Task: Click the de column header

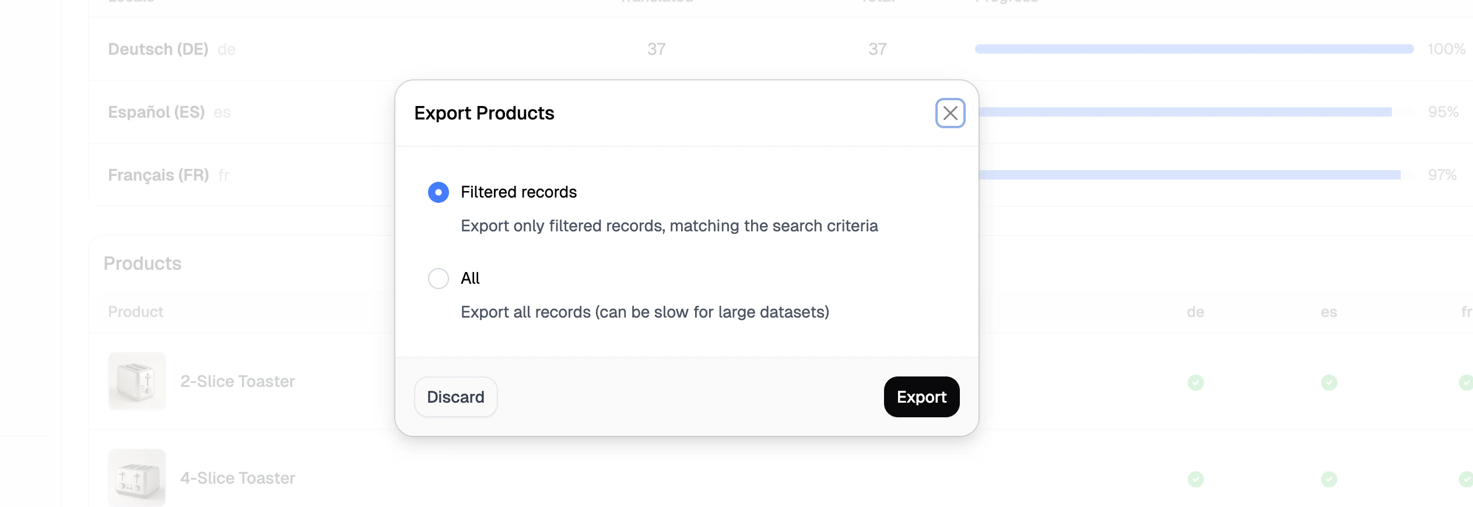Action: 1196,311
